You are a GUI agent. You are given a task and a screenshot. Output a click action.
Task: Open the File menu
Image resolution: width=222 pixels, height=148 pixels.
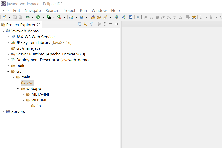coord(5,11)
